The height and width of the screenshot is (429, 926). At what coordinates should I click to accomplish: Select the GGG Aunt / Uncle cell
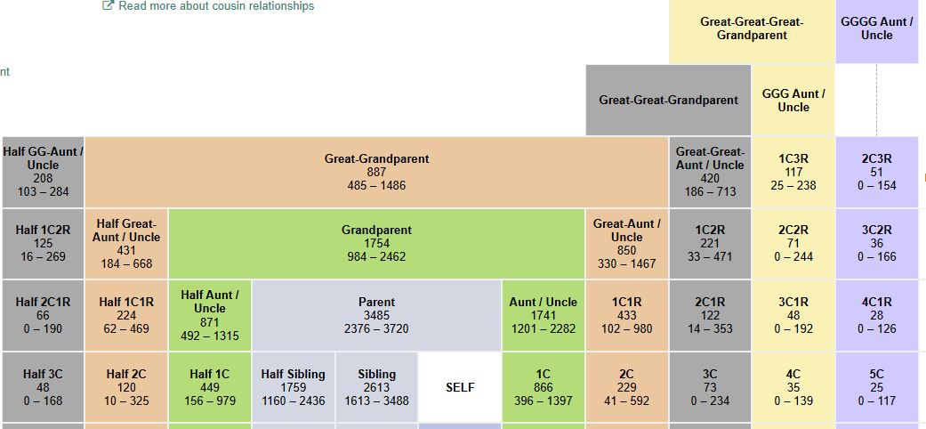coord(793,100)
